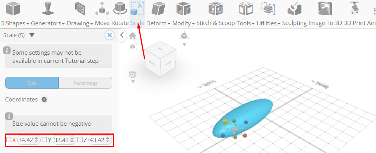Switch to the Size tab

(x=32, y=83)
